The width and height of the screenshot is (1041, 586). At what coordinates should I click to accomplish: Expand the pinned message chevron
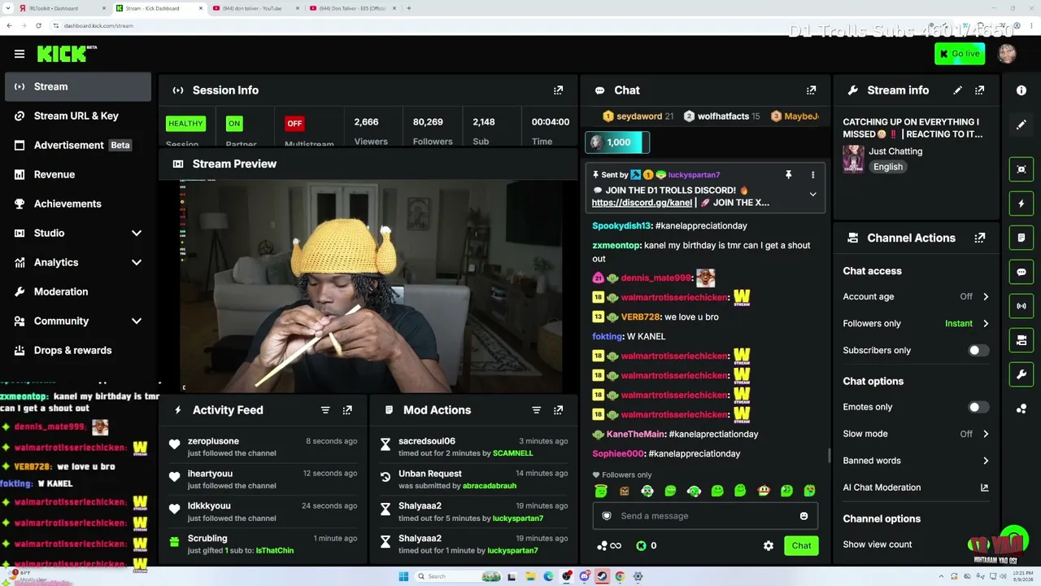tap(812, 195)
